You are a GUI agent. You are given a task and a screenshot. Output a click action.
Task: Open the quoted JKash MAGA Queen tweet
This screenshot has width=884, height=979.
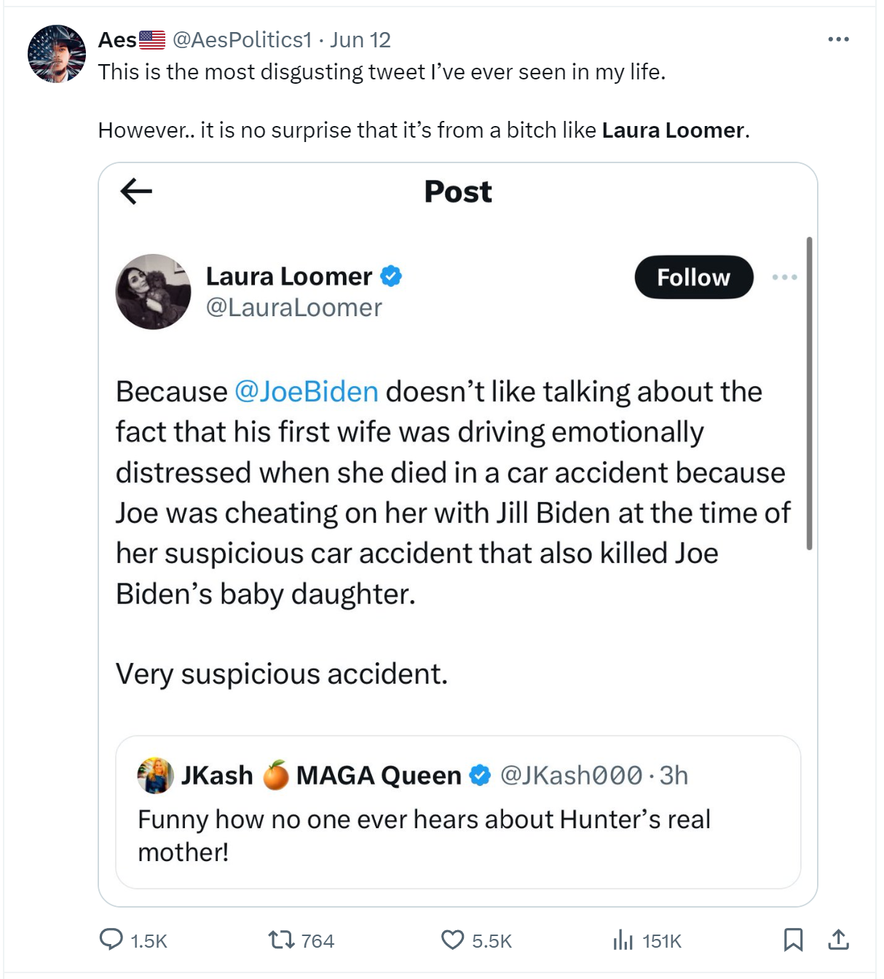458,812
